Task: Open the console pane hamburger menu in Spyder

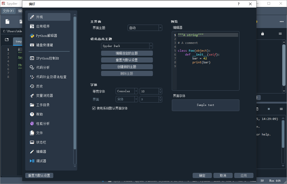Action: (281, 109)
